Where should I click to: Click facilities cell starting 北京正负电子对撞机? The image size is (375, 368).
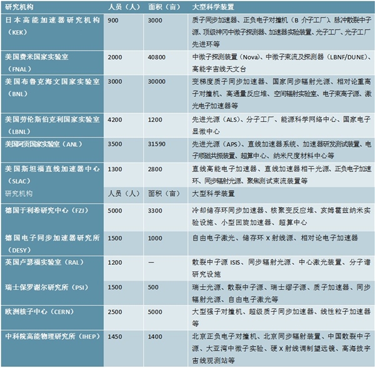[281, 349]
